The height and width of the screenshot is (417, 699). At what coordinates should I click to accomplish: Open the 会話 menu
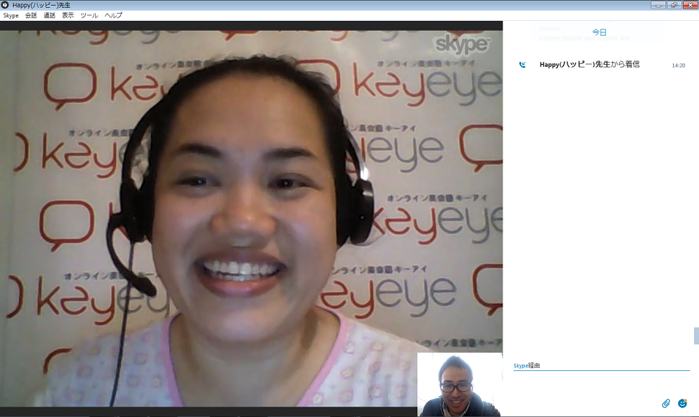tap(31, 15)
